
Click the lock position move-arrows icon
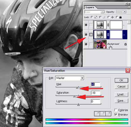point(112,17)
